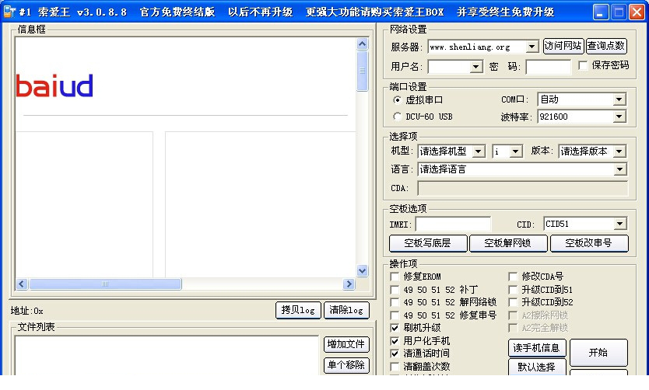Click the IMEI input field
The height and width of the screenshot is (390, 649).
point(453,225)
